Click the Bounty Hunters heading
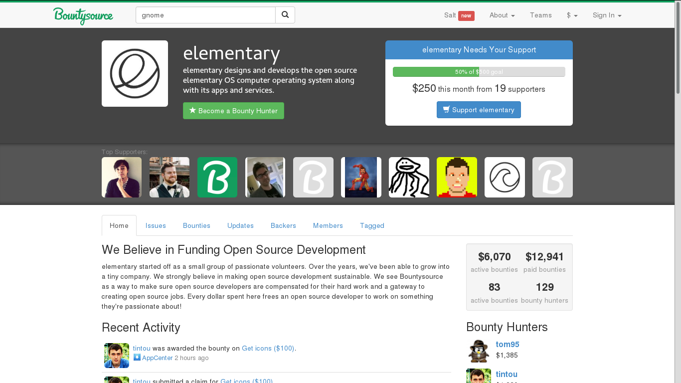 (x=507, y=327)
